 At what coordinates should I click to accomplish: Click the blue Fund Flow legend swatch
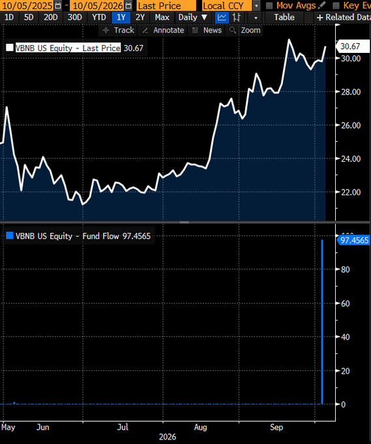pos(10,236)
